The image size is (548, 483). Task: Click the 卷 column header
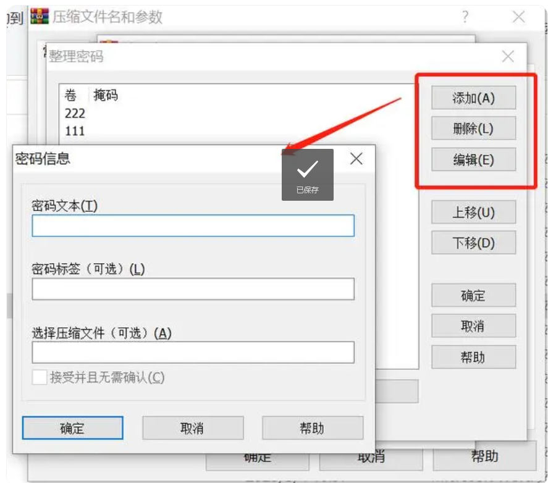[70, 95]
